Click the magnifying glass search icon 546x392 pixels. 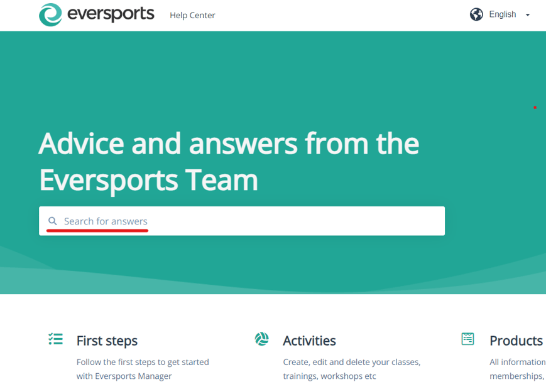click(x=53, y=221)
